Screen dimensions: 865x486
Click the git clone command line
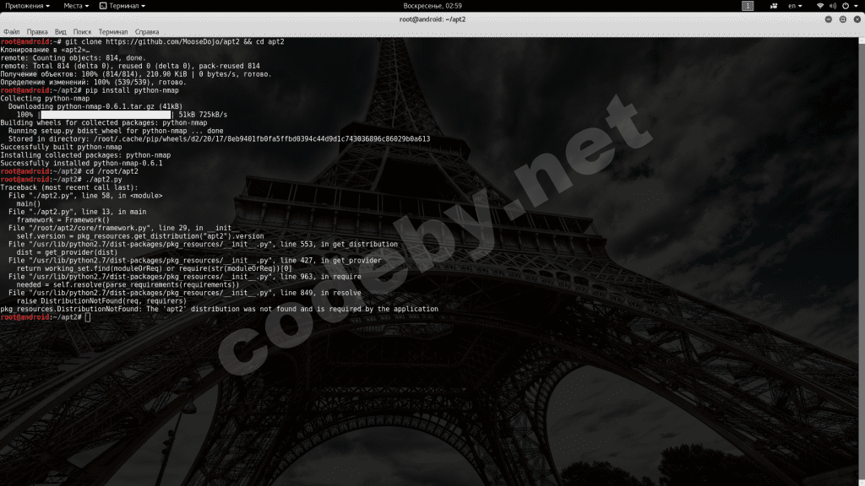click(x=142, y=42)
